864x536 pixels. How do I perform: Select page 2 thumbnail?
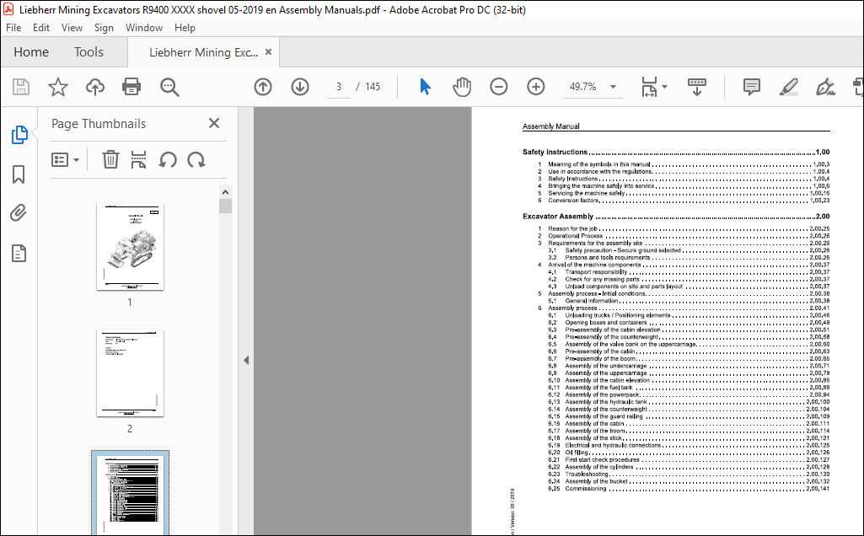coord(130,373)
